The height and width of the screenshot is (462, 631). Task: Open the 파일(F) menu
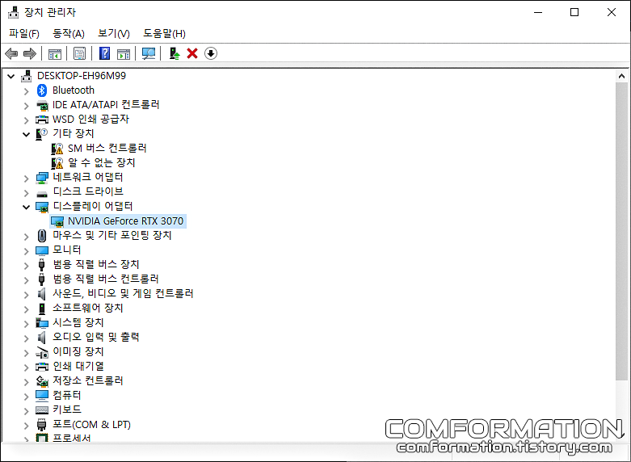coord(24,33)
